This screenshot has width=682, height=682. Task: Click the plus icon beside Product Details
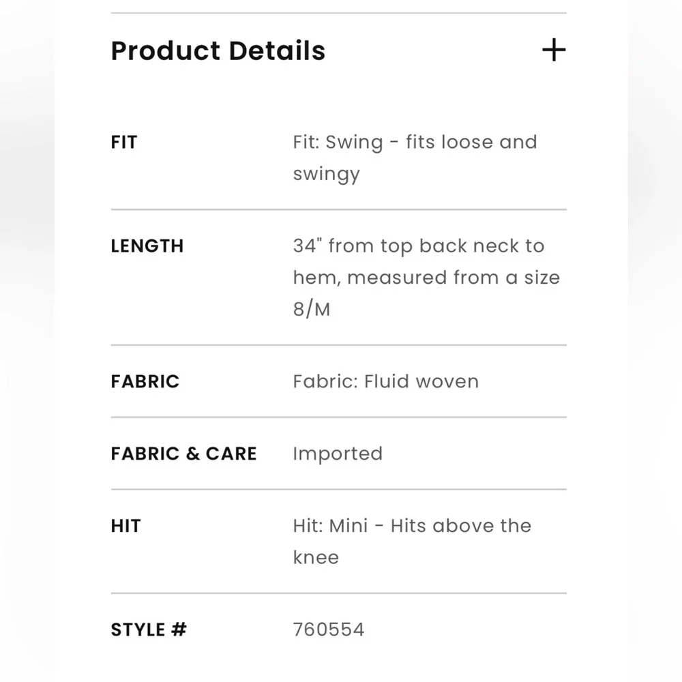click(x=553, y=50)
